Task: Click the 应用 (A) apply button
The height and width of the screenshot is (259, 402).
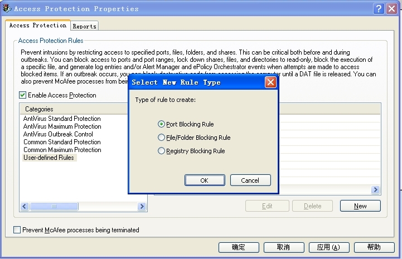Action: coord(329,247)
